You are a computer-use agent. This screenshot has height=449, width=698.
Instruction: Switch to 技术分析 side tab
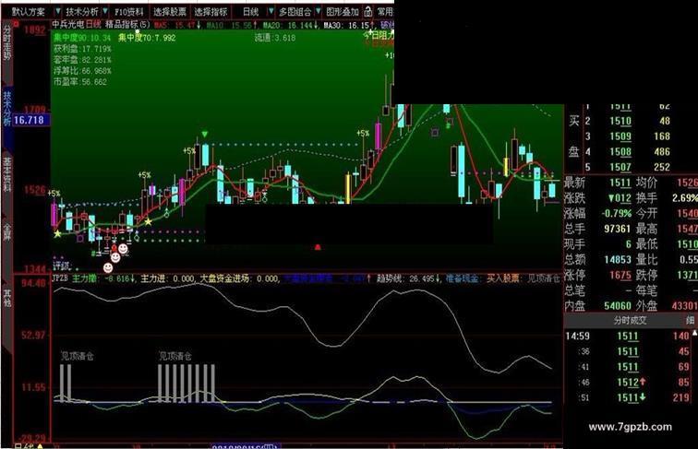click(7, 109)
